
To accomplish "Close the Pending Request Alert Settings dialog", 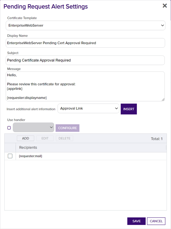I will pos(165,6).
